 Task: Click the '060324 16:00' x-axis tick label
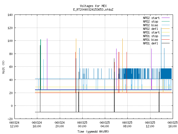[37, 125]
